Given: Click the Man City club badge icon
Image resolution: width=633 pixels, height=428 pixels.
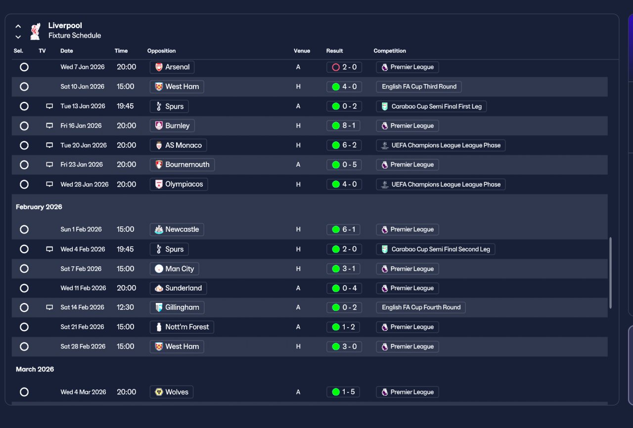Looking at the screenshot, I should tap(159, 269).
